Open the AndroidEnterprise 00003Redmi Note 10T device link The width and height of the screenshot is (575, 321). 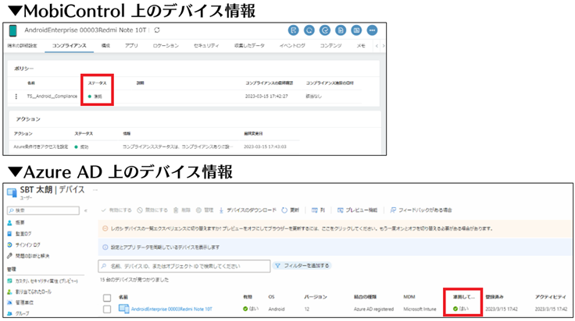(x=172, y=309)
